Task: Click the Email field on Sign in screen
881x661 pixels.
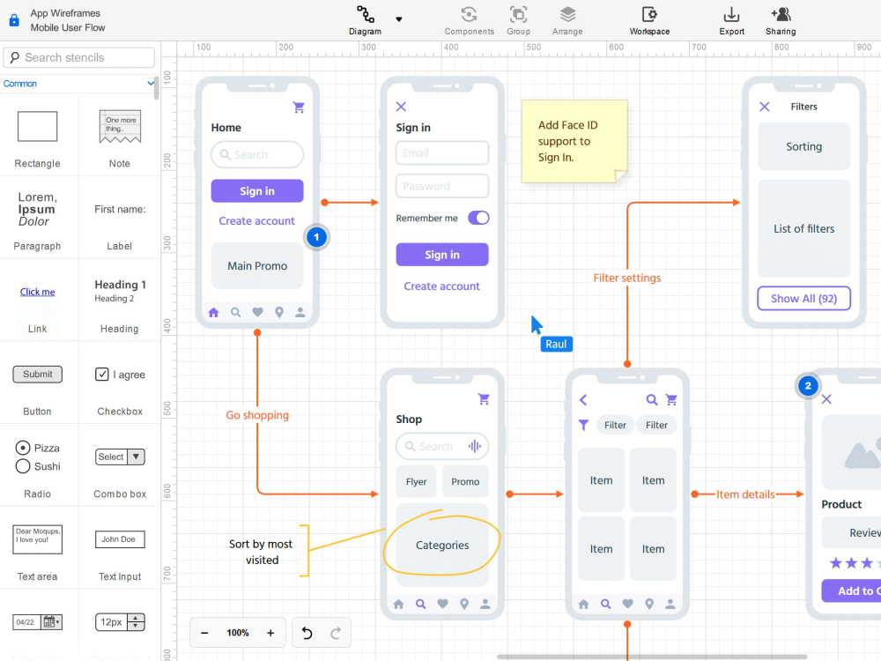Action: (442, 152)
